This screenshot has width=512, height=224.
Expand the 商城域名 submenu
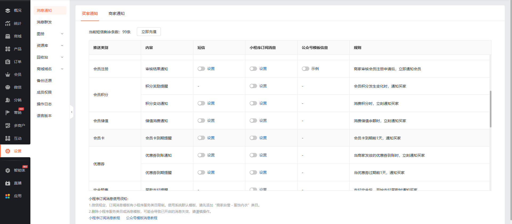(62, 69)
